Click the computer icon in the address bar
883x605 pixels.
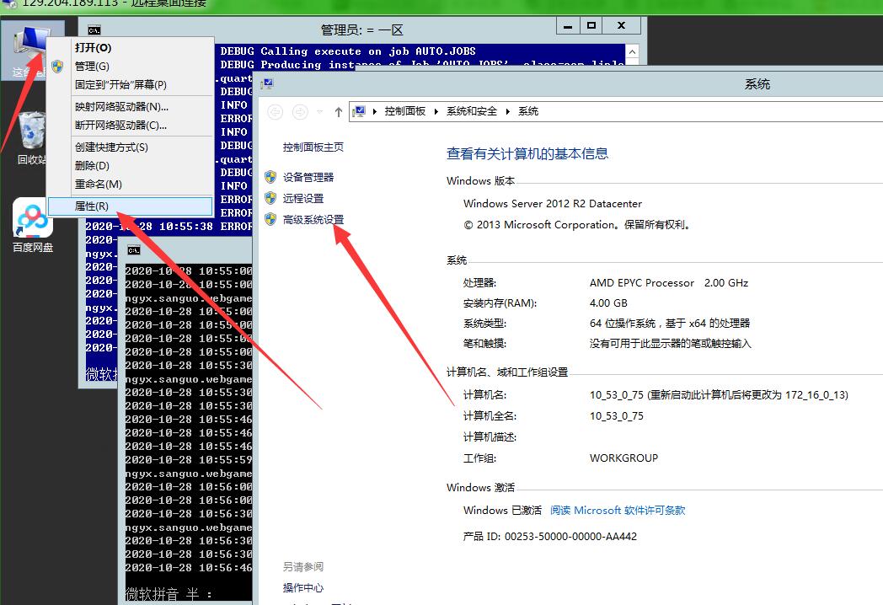coord(360,111)
